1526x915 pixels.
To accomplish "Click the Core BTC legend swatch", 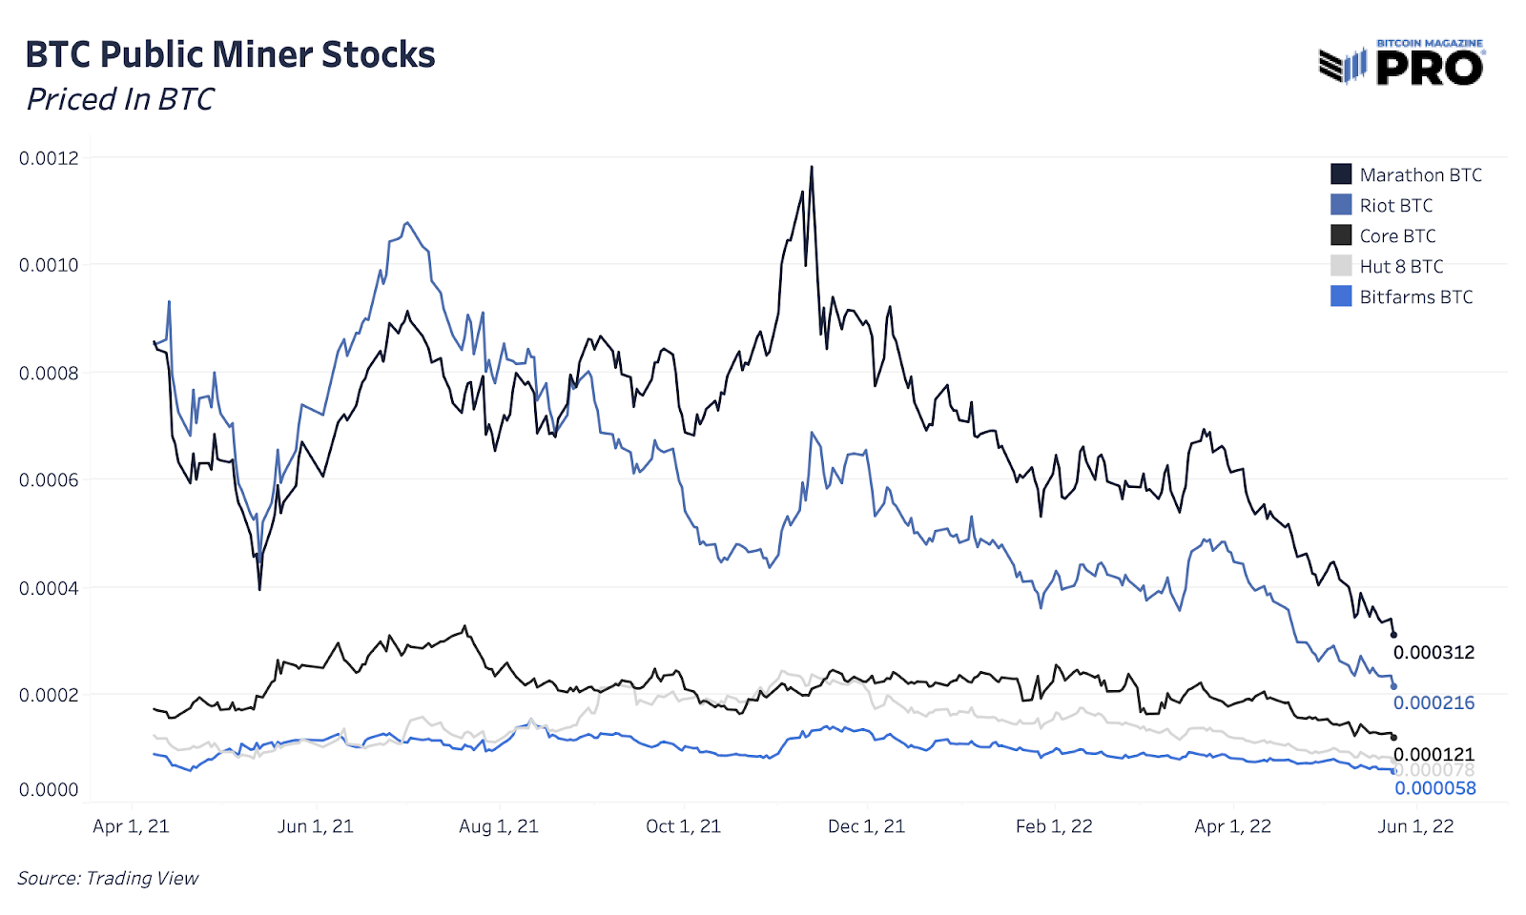I will (1341, 235).
